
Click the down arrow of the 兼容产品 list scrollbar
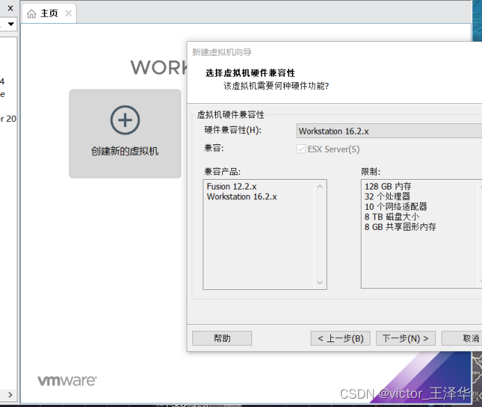point(320,282)
